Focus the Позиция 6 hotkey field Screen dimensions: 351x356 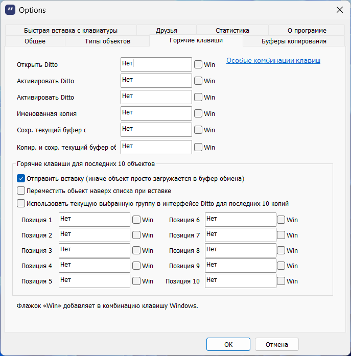click(x=240, y=220)
